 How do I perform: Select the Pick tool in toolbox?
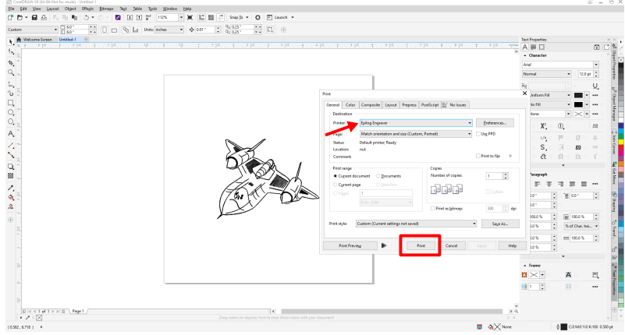click(11, 42)
